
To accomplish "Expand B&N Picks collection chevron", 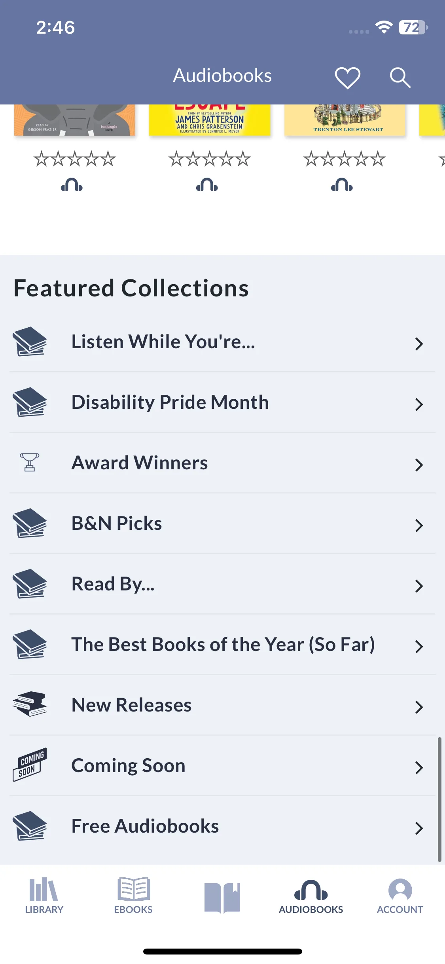I will (419, 526).
